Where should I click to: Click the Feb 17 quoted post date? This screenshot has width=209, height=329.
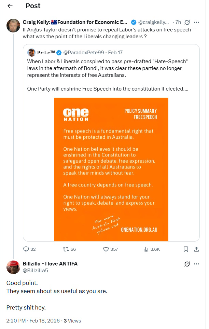tap(115, 53)
